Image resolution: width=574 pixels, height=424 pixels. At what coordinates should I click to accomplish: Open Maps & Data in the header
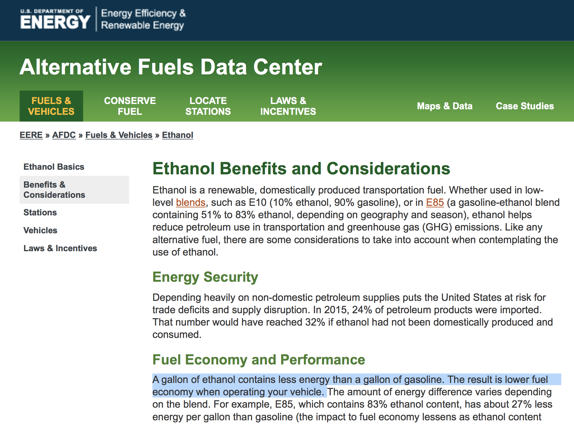(x=445, y=106)
